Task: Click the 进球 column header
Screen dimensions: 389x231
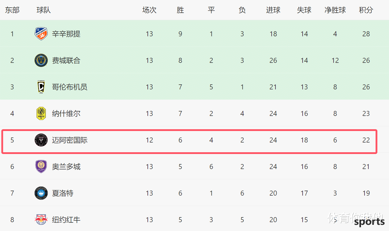Action: (273, 10)
